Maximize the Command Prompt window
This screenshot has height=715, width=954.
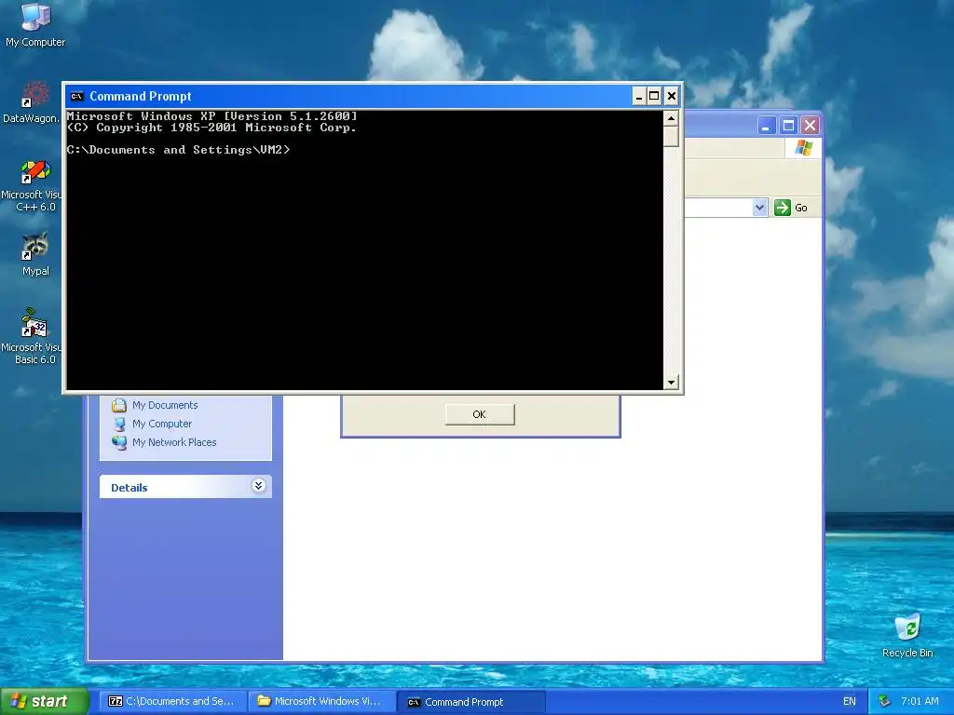click(654, 96)
